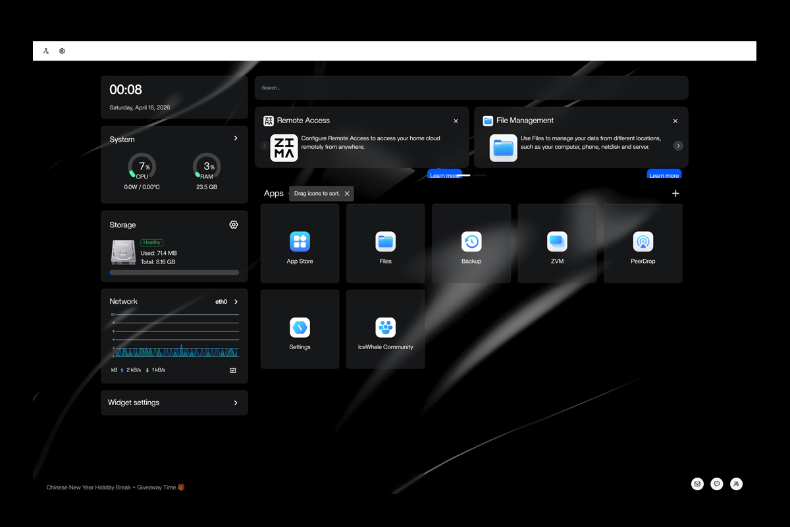Click the network chart mode icon
Screen dimensions: 790x527
(232, 370)
